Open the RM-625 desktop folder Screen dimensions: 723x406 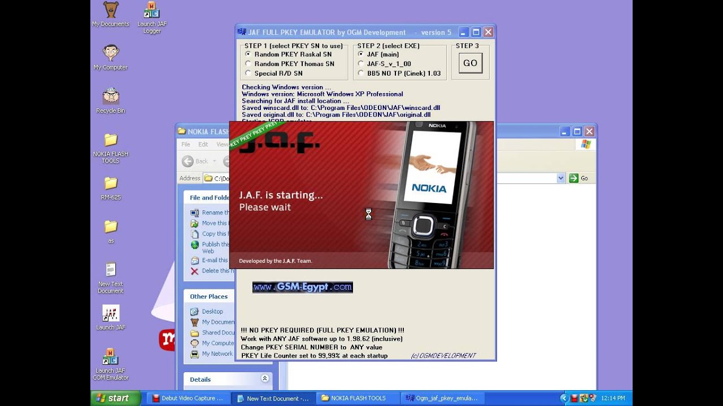pos(111,188)
